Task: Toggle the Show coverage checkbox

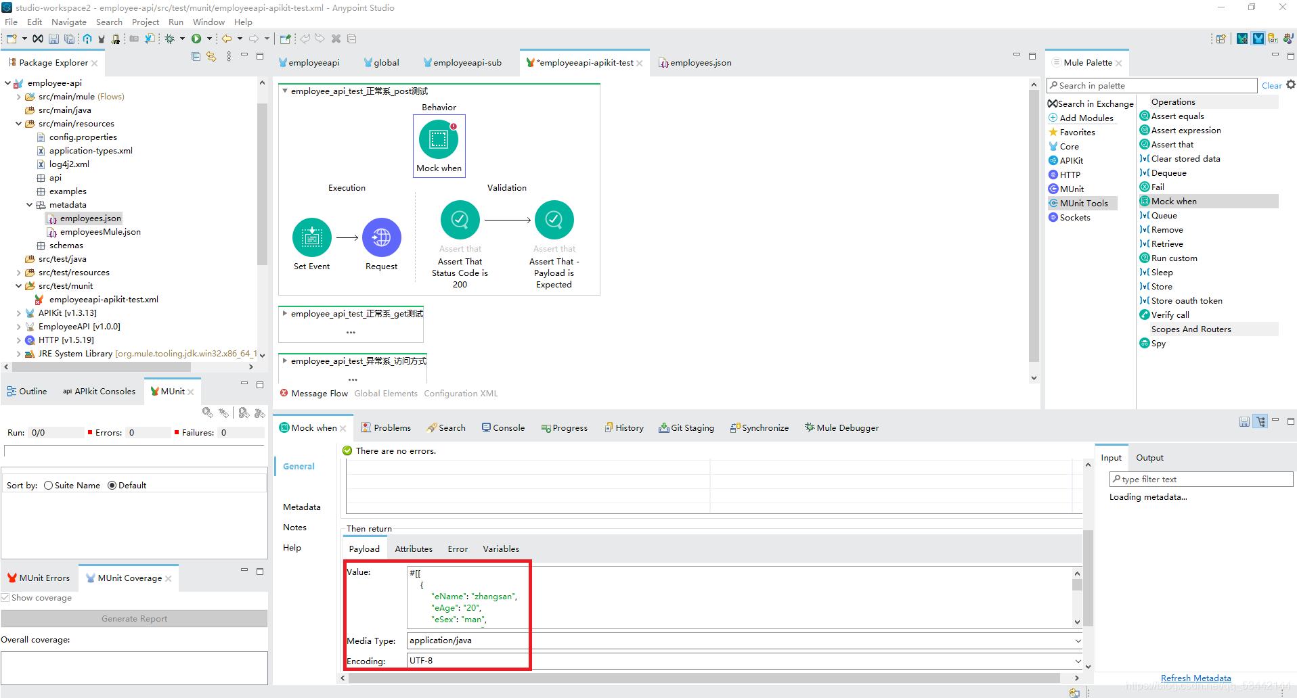Action: (x=5, y=597)
